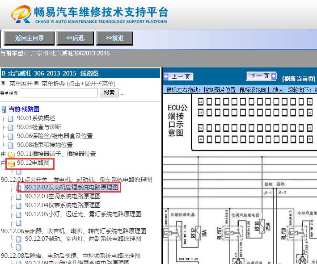Open 90.12.06点烟器、收音机、喇叭 diagram
Viewport: 317px width, 264px height.
74,230
